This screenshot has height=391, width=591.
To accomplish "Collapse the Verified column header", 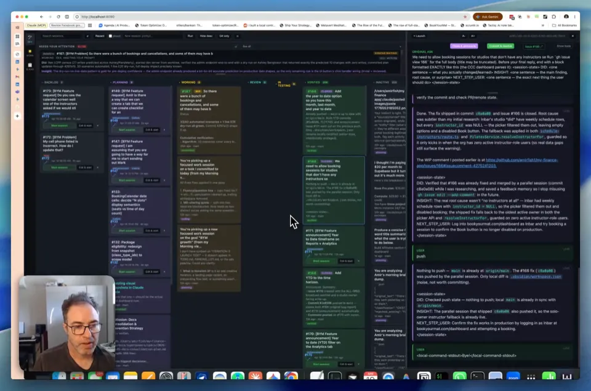I will pos(317,82).
